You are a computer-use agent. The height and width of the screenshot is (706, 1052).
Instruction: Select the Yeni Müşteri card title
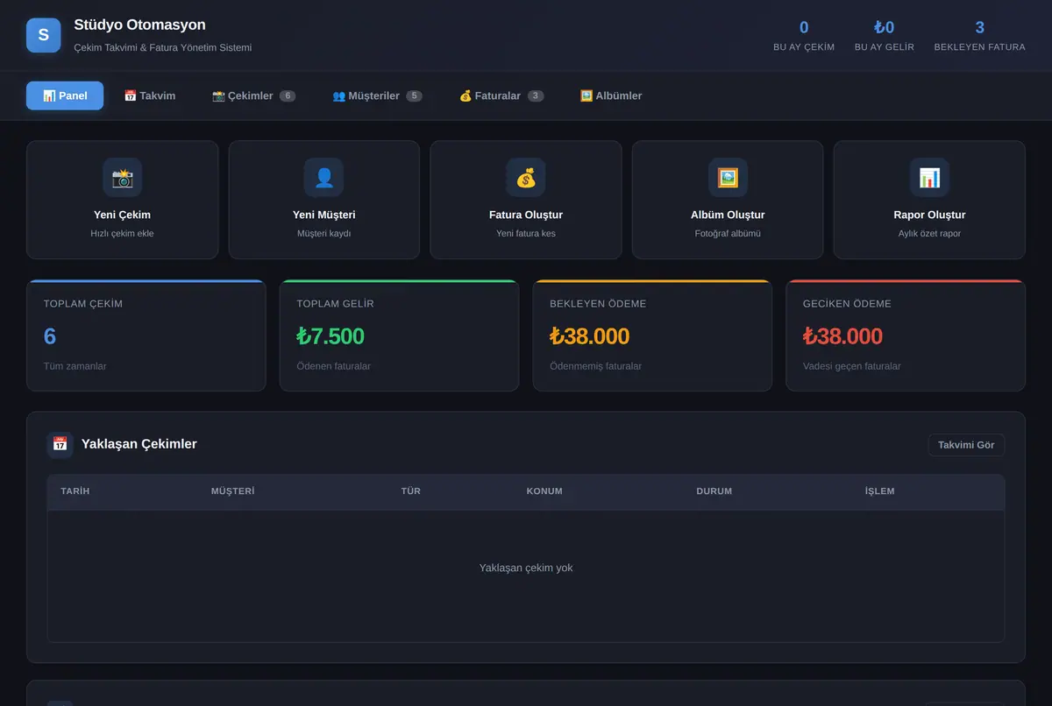coord(323,215)
